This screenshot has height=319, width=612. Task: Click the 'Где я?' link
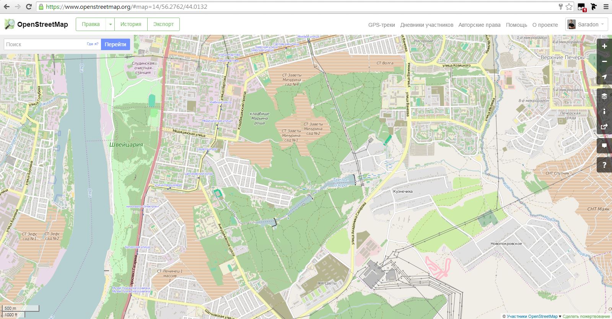[x=93, y=44]
